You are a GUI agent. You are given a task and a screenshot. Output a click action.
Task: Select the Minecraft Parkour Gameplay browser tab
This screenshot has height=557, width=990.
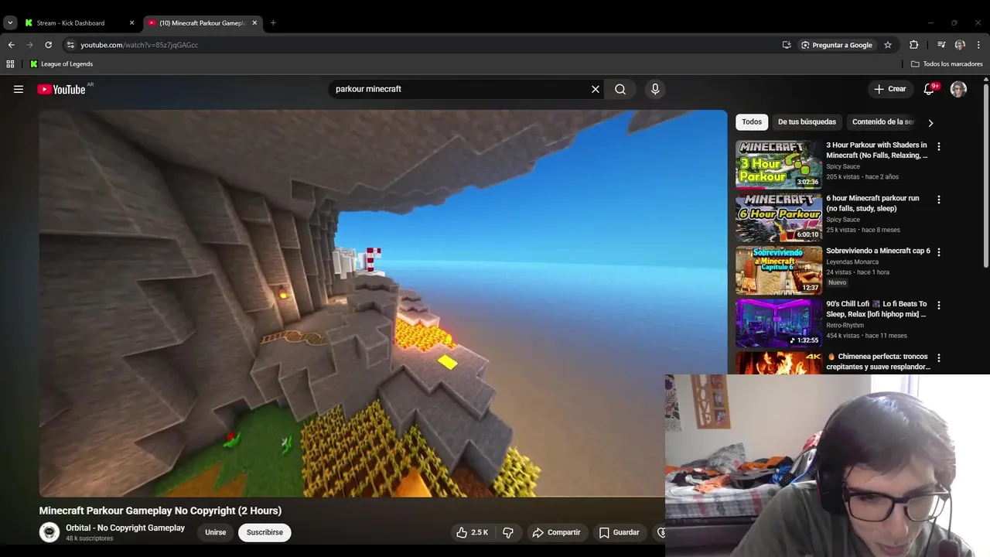(202, 23)
